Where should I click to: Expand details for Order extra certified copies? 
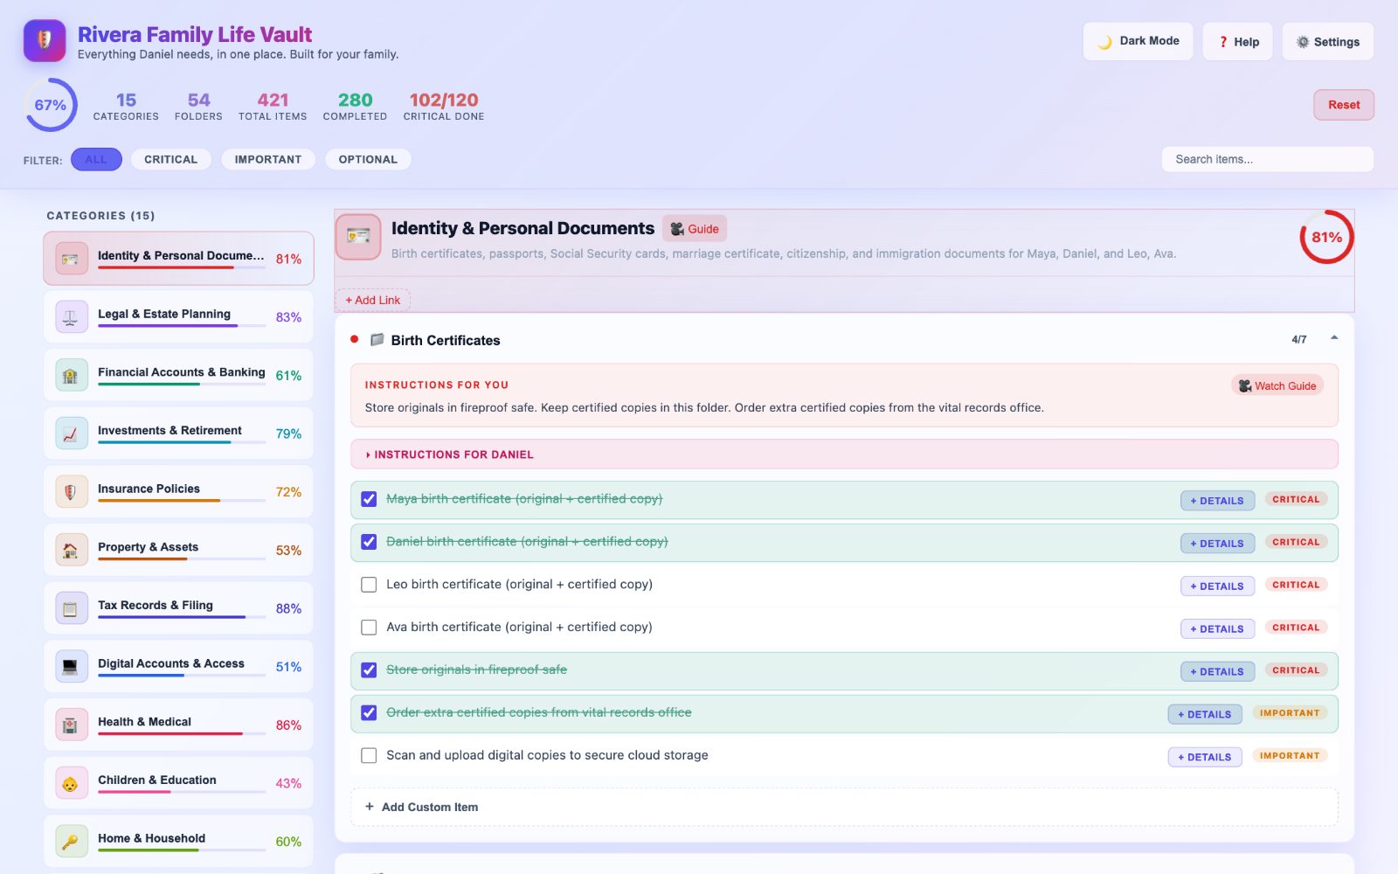1205,714
